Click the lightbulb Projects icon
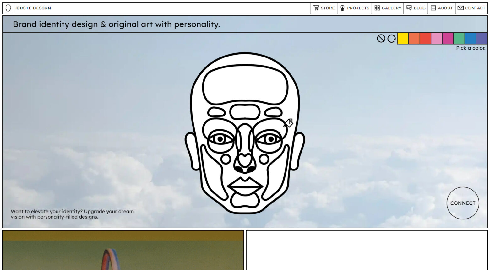 tap(342, 8)
